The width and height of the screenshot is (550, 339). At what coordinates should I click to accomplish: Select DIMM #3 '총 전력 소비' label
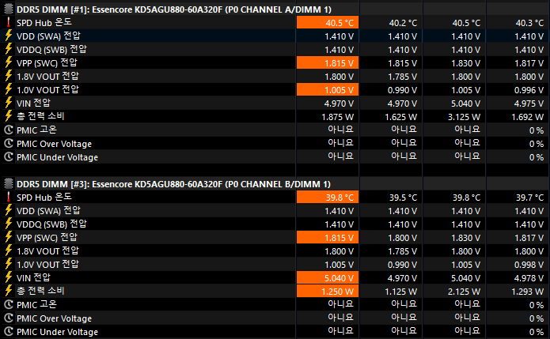(x=40, y=291)
